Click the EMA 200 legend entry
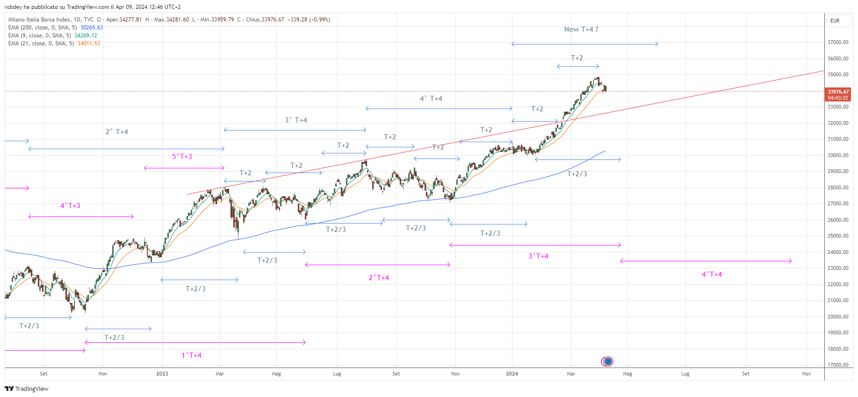 (x=43, y=28)
